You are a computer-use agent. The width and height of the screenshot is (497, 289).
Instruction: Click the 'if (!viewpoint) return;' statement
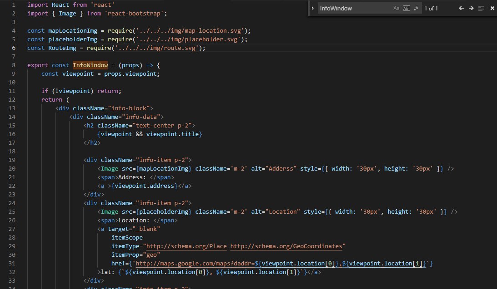[81, 91]
